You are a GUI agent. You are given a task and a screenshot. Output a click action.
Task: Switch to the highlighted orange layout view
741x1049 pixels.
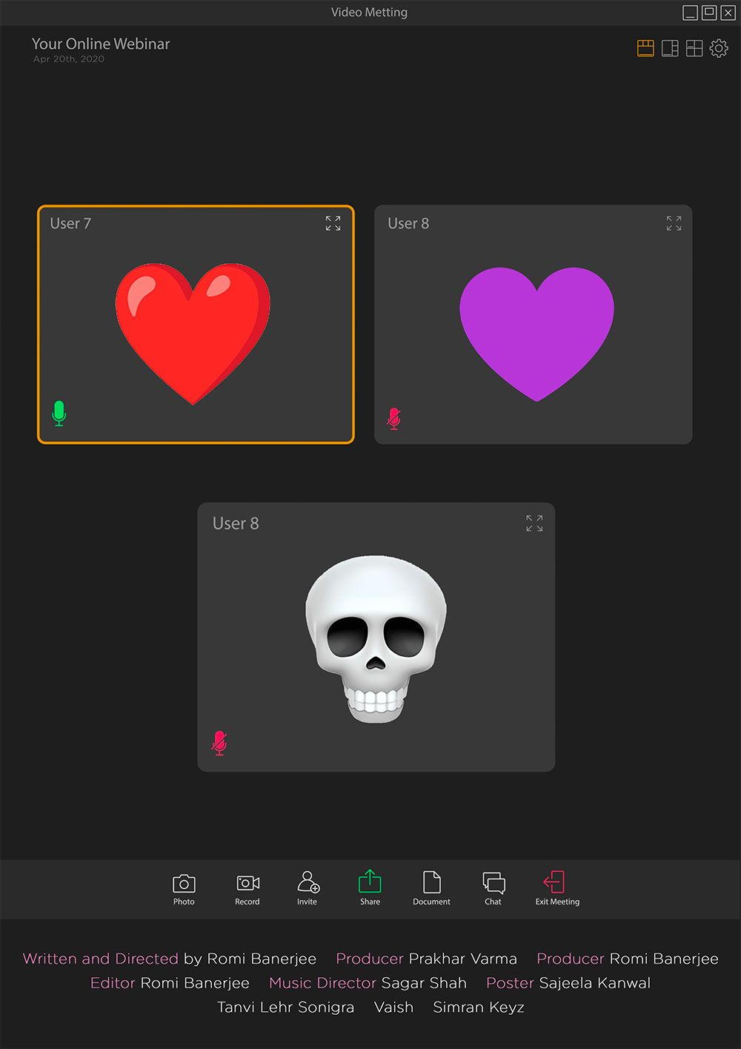point(645,49)
